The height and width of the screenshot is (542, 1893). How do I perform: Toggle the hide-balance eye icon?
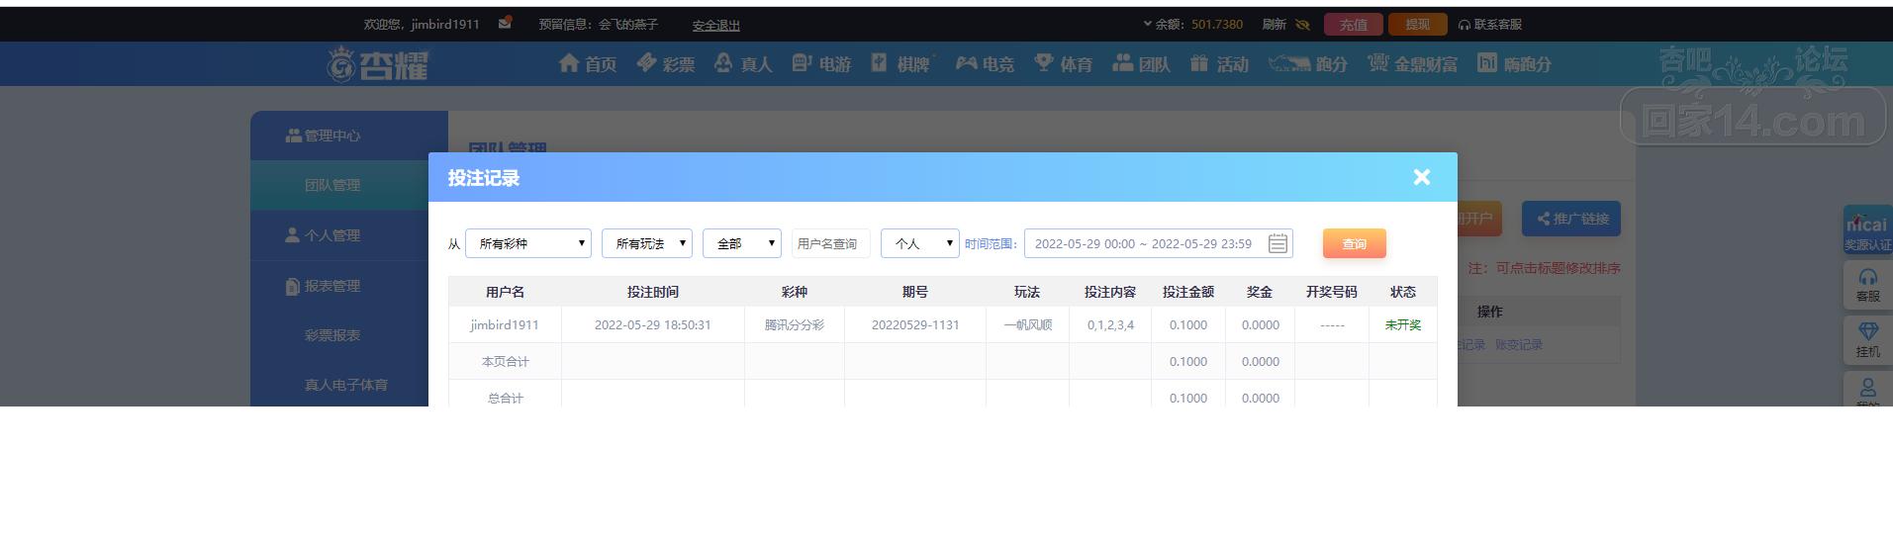tap(1302, 24)
